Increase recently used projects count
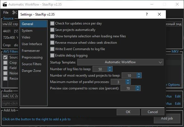 [139, 74]
